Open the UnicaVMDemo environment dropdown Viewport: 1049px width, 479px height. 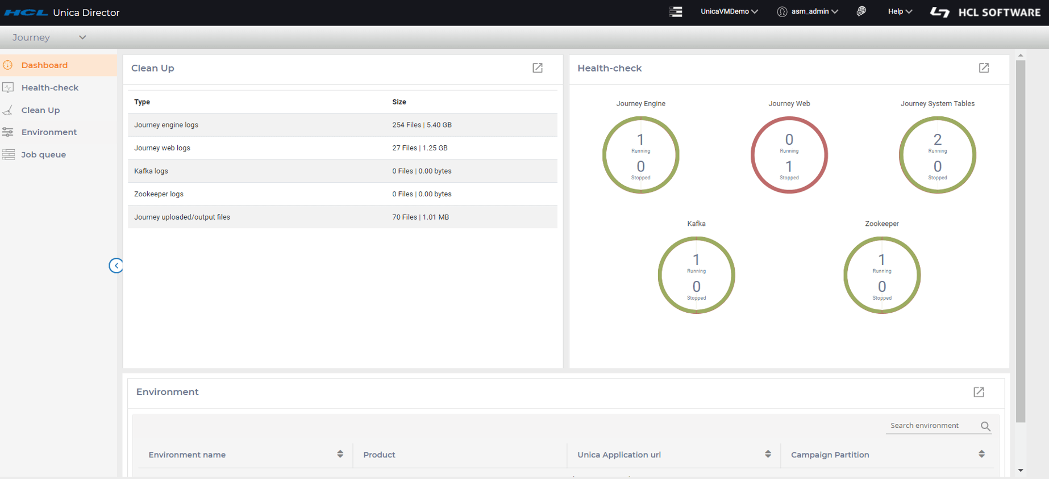[729, 11]
